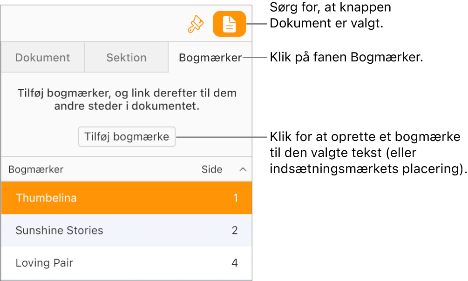Sort bookmarks by clicking Side header
This screenshot has width=468, height=281.
coord(212,169)
